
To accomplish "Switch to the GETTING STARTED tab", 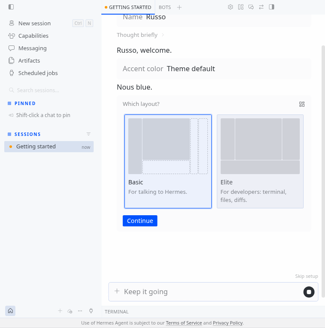I will click(x=128, y=7).
